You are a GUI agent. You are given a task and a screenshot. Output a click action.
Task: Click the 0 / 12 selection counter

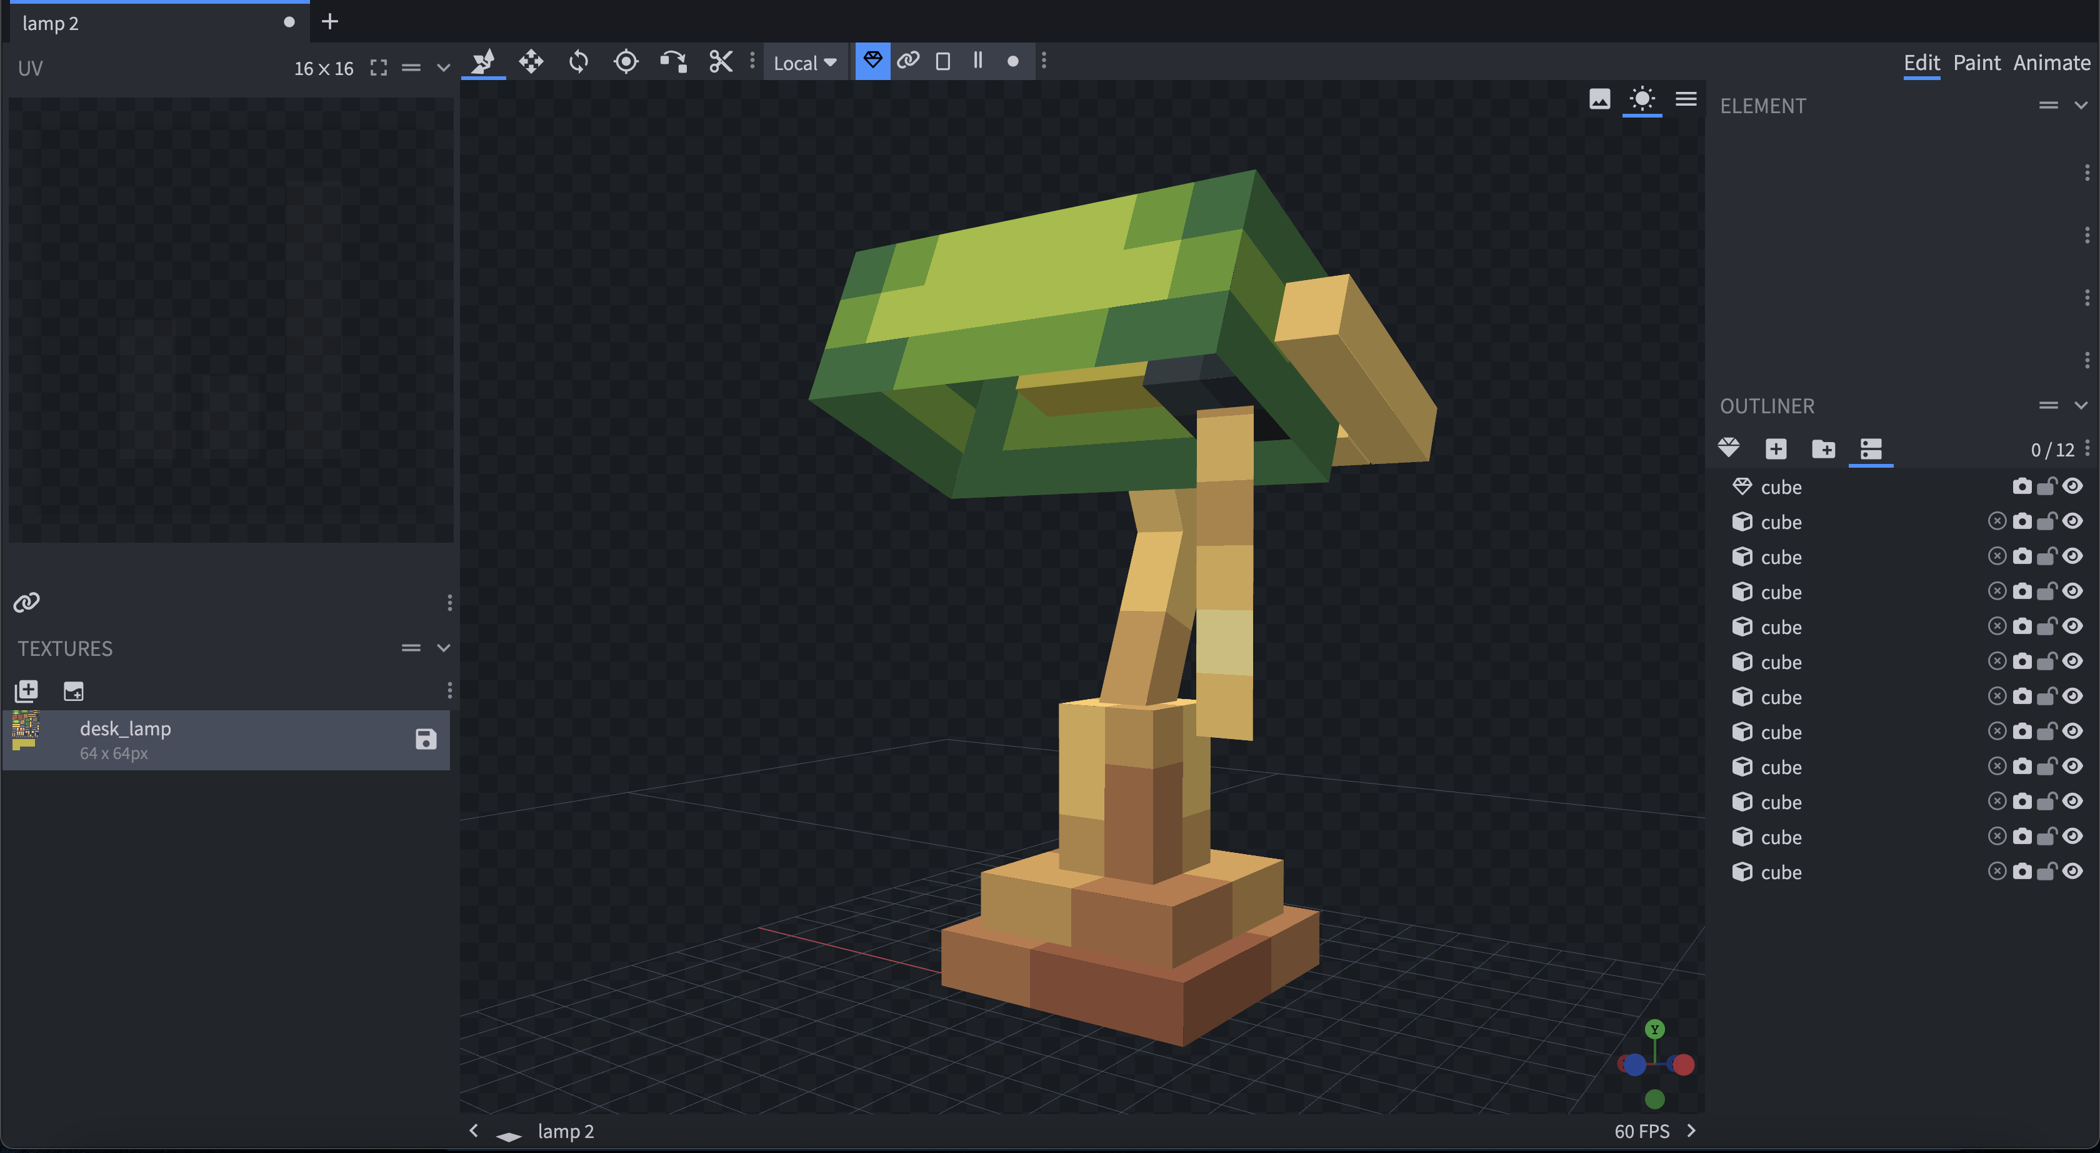[2052, 450]
